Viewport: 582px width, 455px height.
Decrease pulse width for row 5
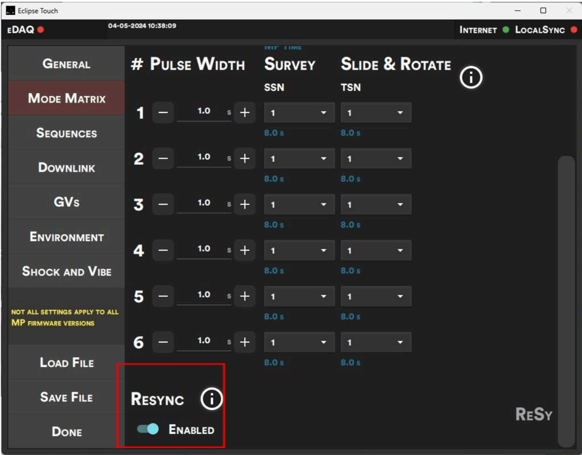(163, 297)
